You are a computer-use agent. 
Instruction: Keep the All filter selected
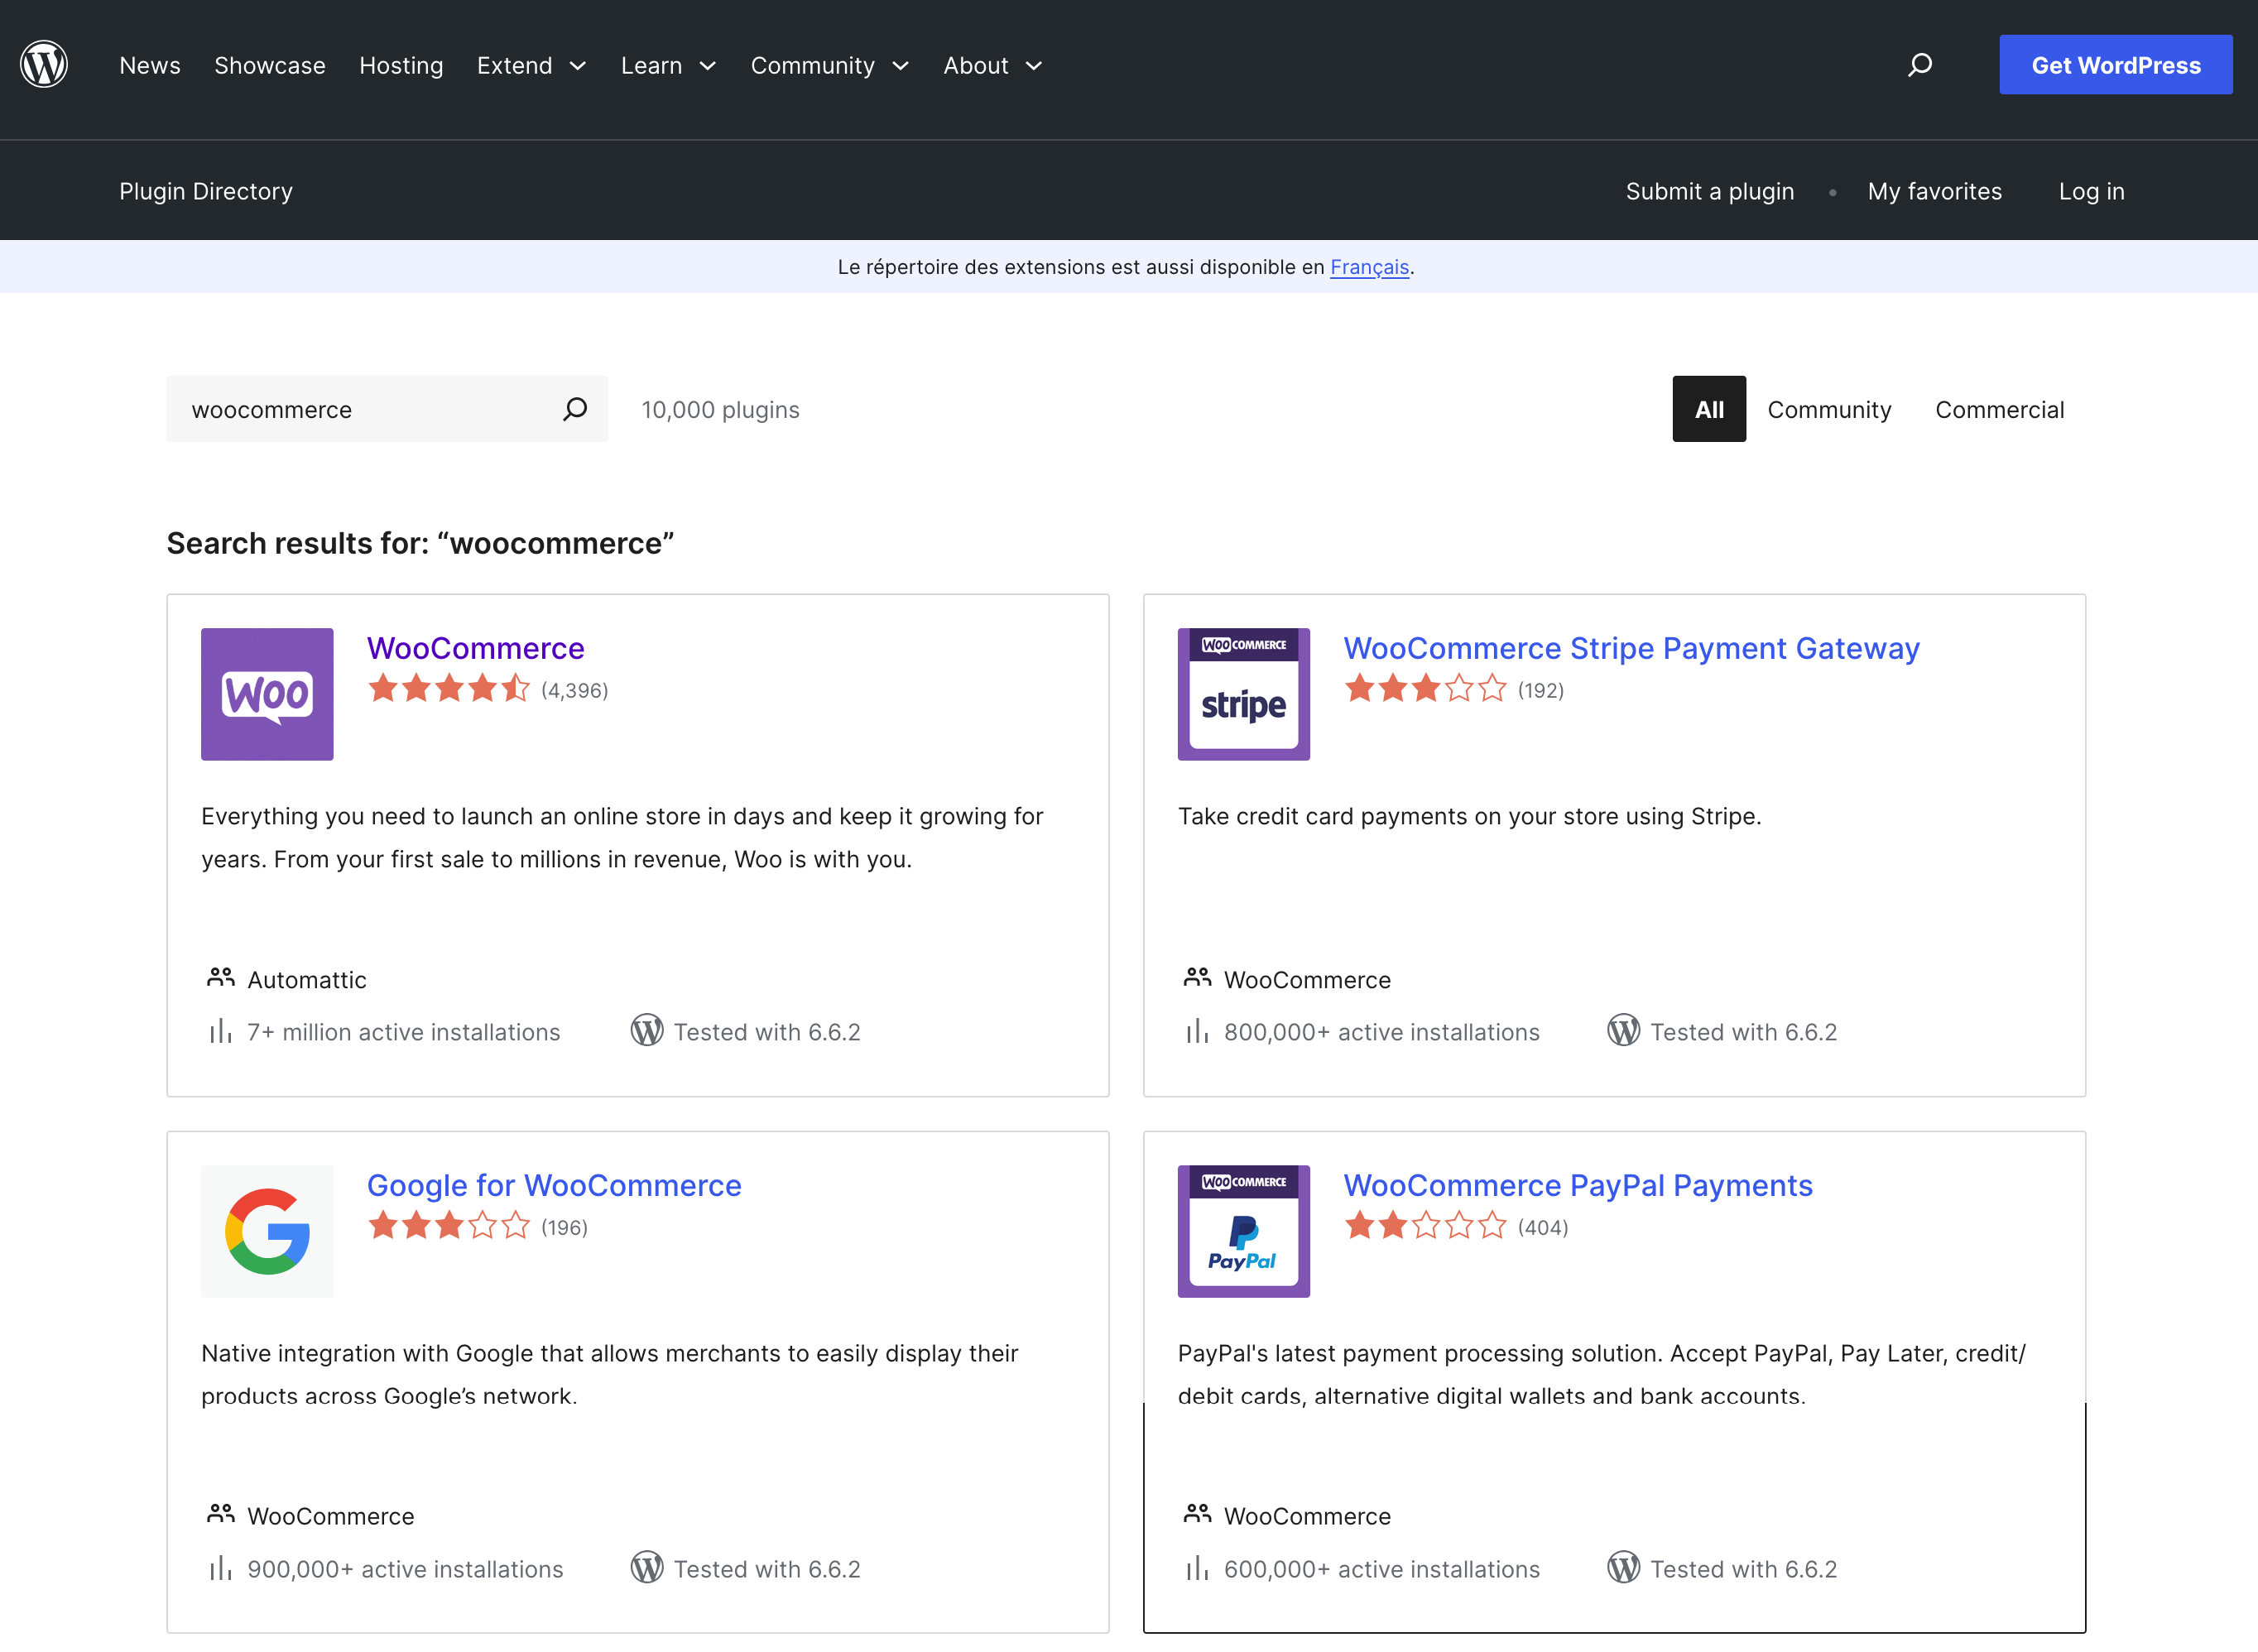[x=1709, y=409]
